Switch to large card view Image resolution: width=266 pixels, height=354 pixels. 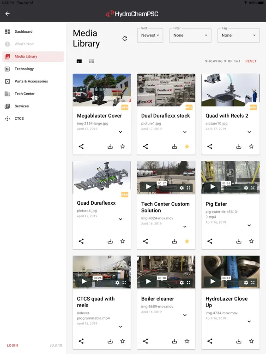(x=79, y=61)
